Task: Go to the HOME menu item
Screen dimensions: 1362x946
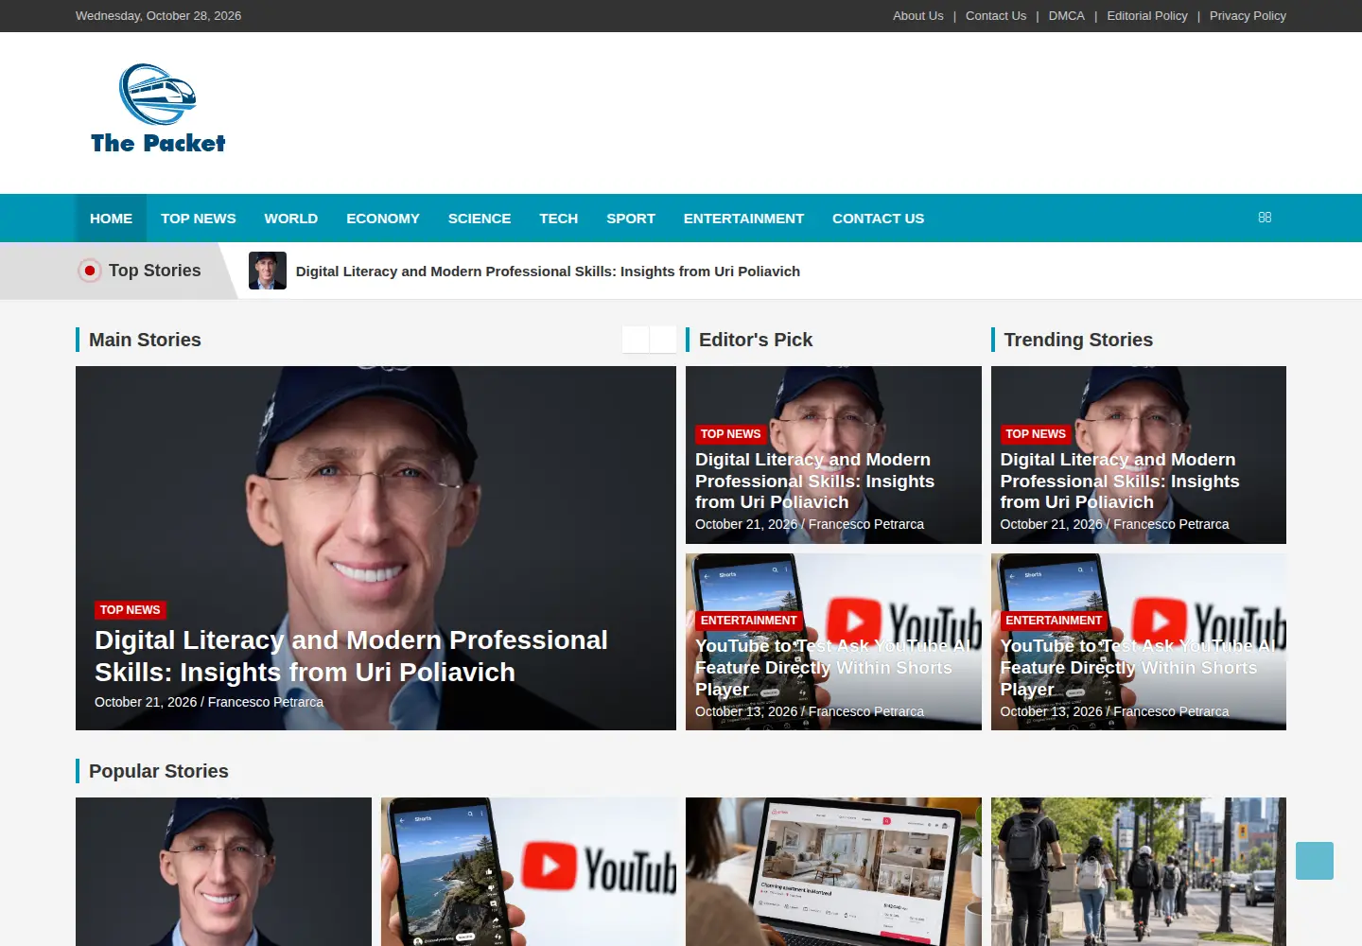Action: (111, 219)
